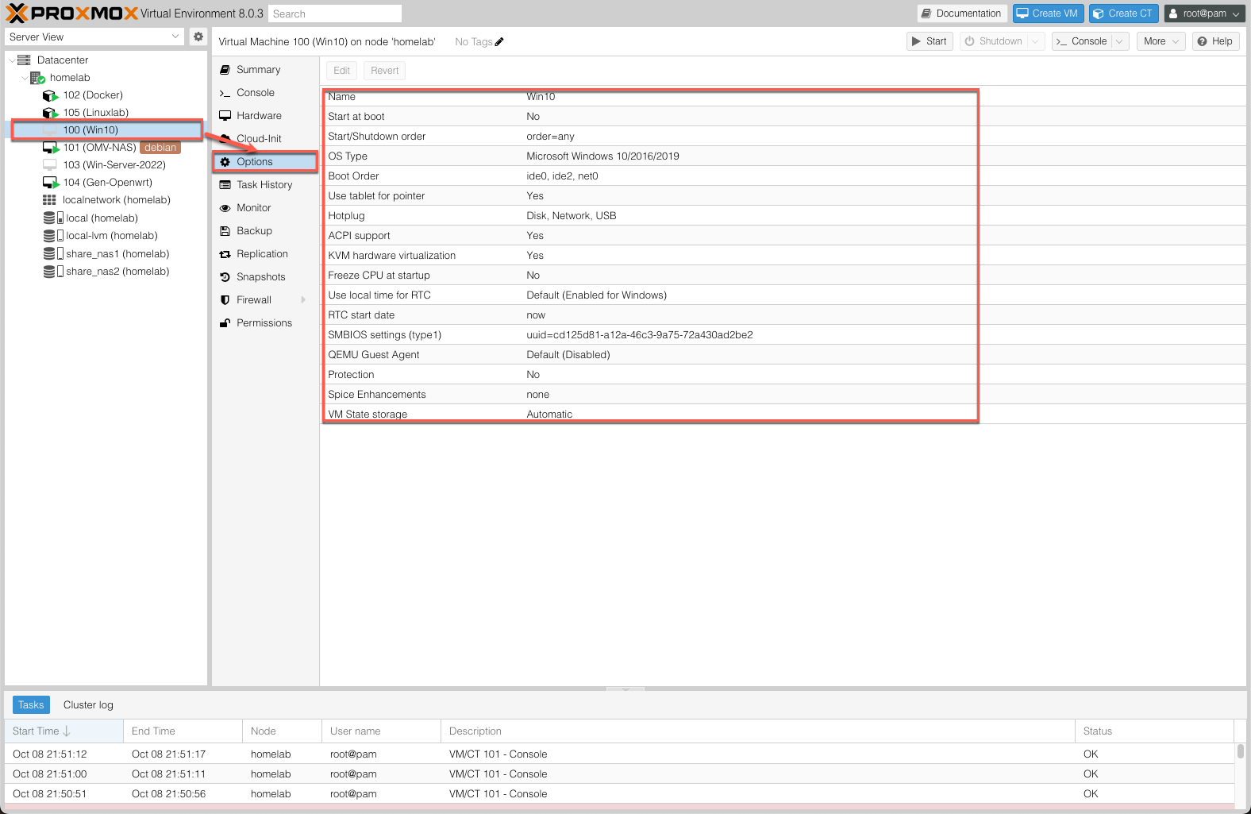
Task: Click the Hardware monitor icon
Action: click(225, 116)
